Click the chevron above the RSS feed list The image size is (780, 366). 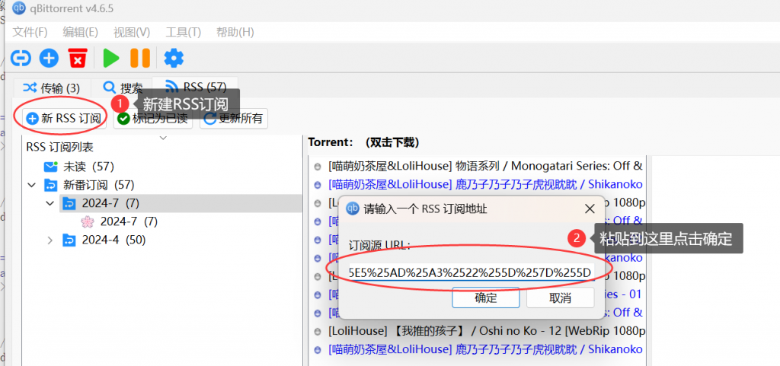163,138
